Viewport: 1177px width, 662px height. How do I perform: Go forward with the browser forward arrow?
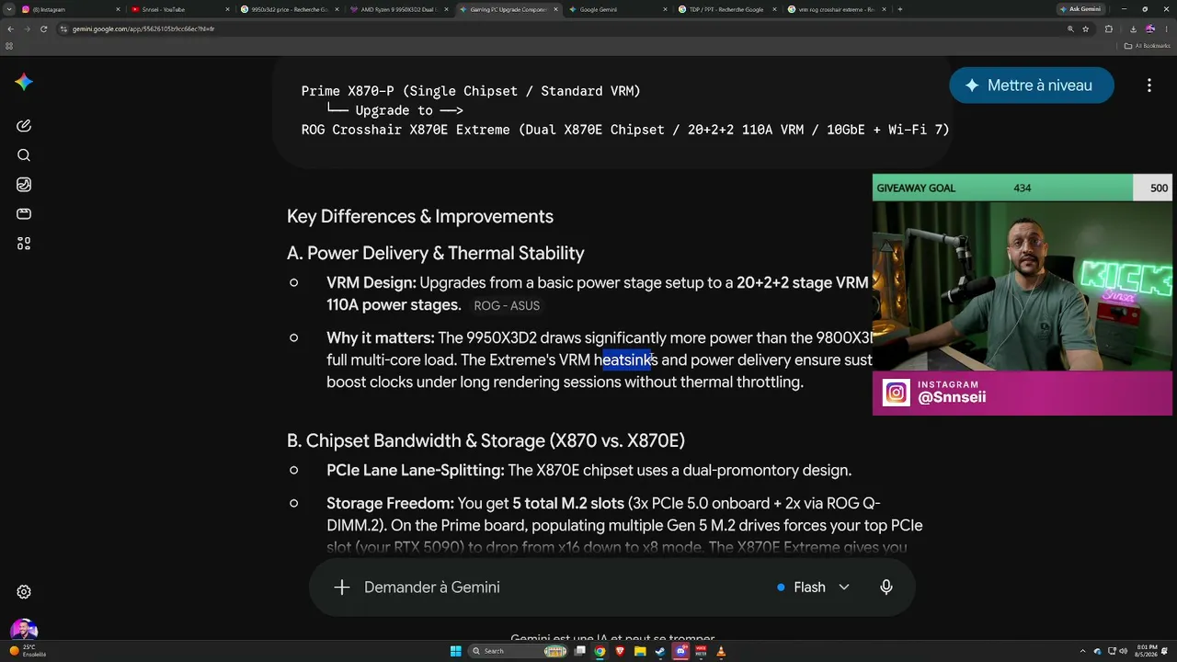pos(27,29)
